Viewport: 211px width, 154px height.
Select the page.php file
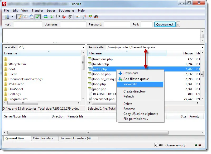coord(100,89)
